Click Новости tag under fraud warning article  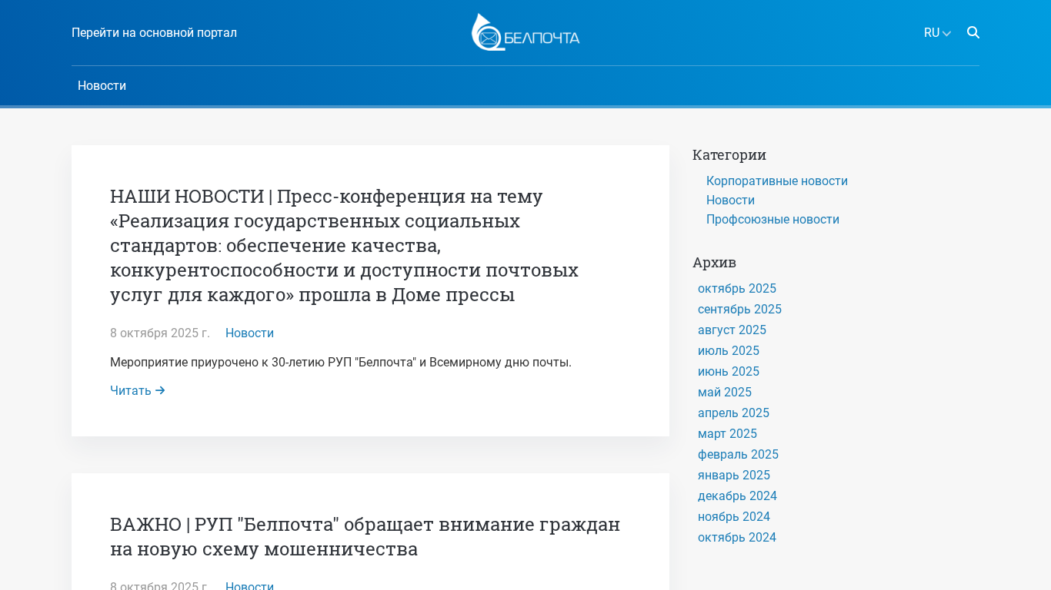[x=249, y=585]
